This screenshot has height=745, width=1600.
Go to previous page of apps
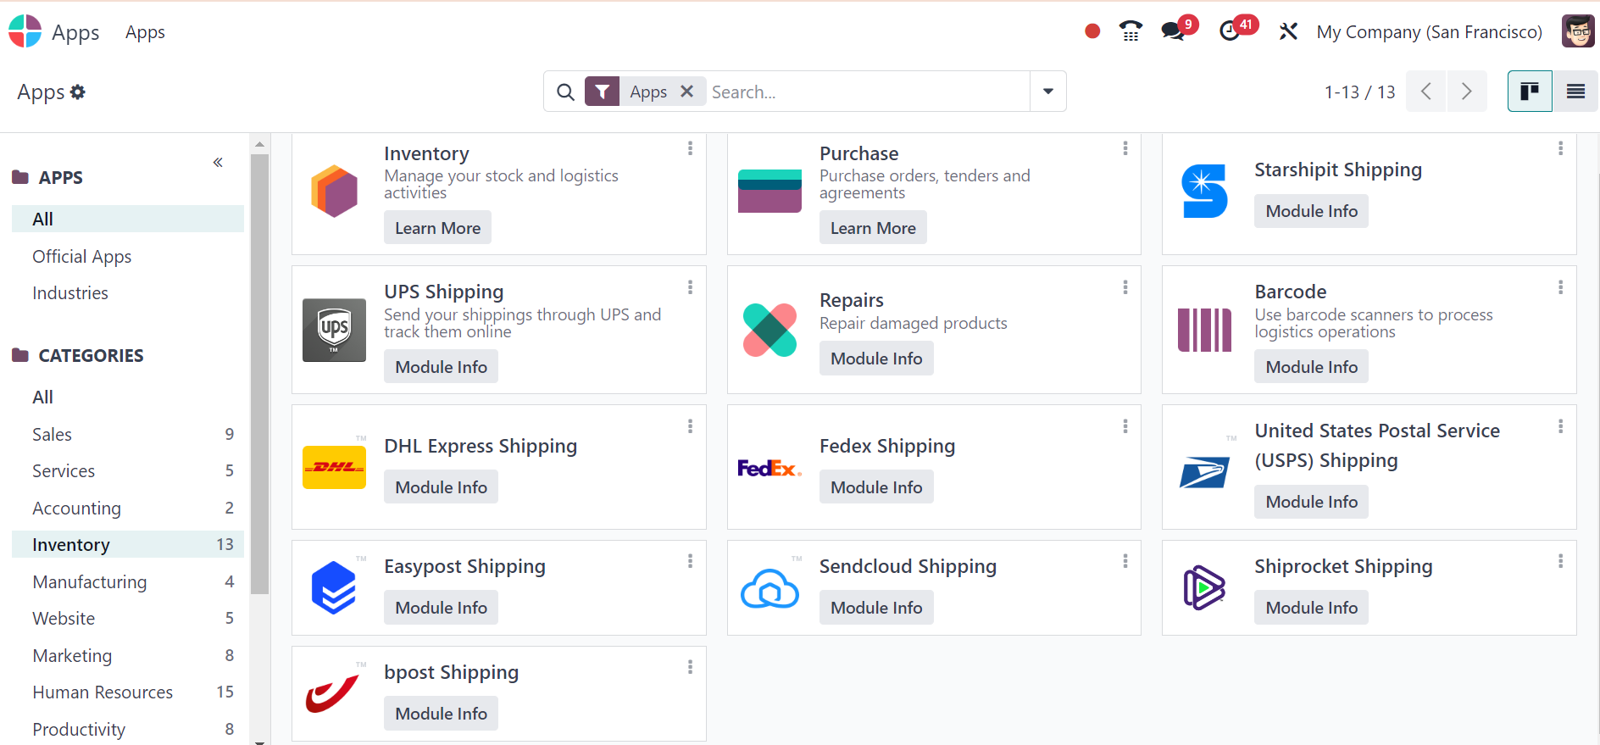[1426, 92]
